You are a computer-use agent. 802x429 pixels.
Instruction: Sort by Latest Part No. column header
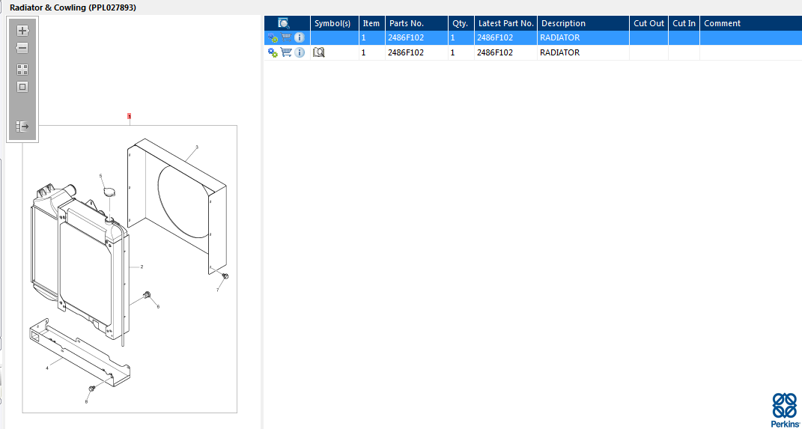[505, 23]
